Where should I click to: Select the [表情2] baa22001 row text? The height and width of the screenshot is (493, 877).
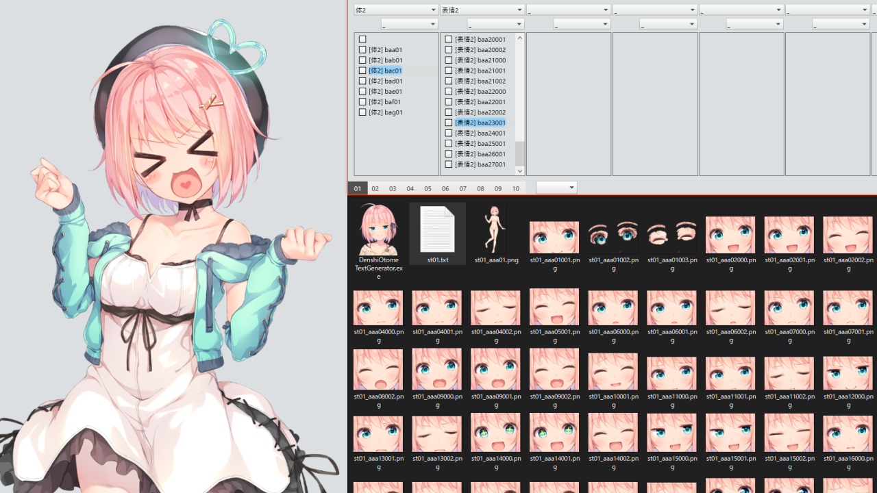tap(480, 101)
